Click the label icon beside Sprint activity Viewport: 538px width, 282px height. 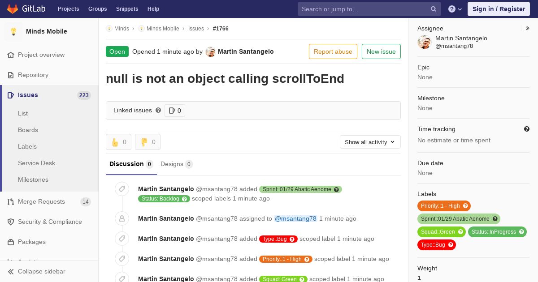click(122, 189)
